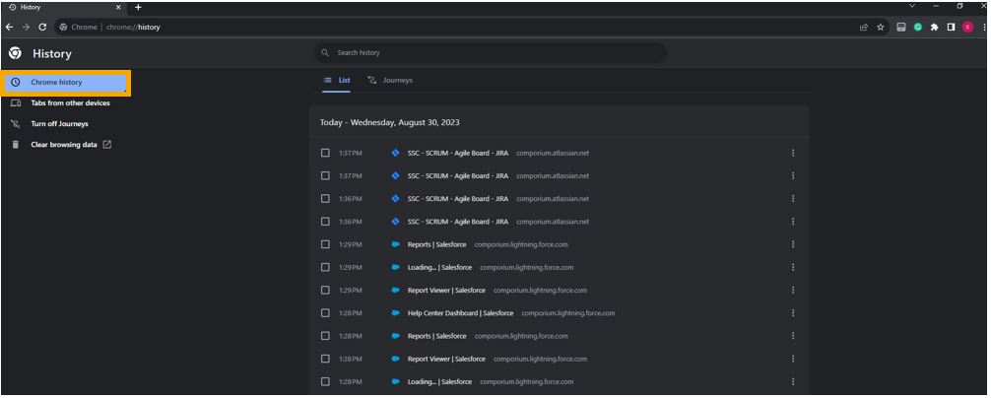Click the magnifier icon in Search history
This screenshot has width=991, height=398.
pyautogui.click(x=325, y=53)
